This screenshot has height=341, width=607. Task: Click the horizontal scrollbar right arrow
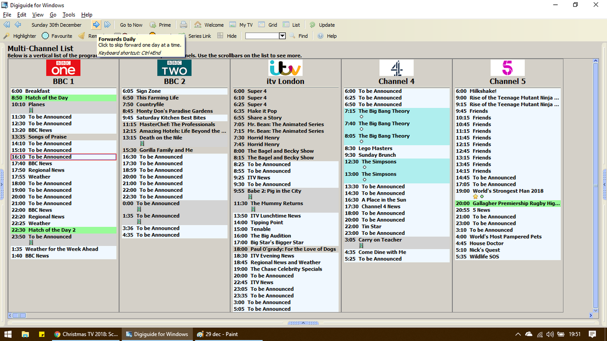[x=590, y=315]
